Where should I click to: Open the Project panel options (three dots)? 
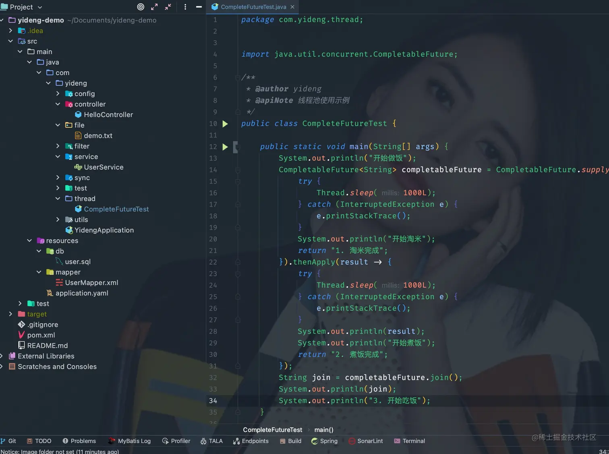pos(185,7)
